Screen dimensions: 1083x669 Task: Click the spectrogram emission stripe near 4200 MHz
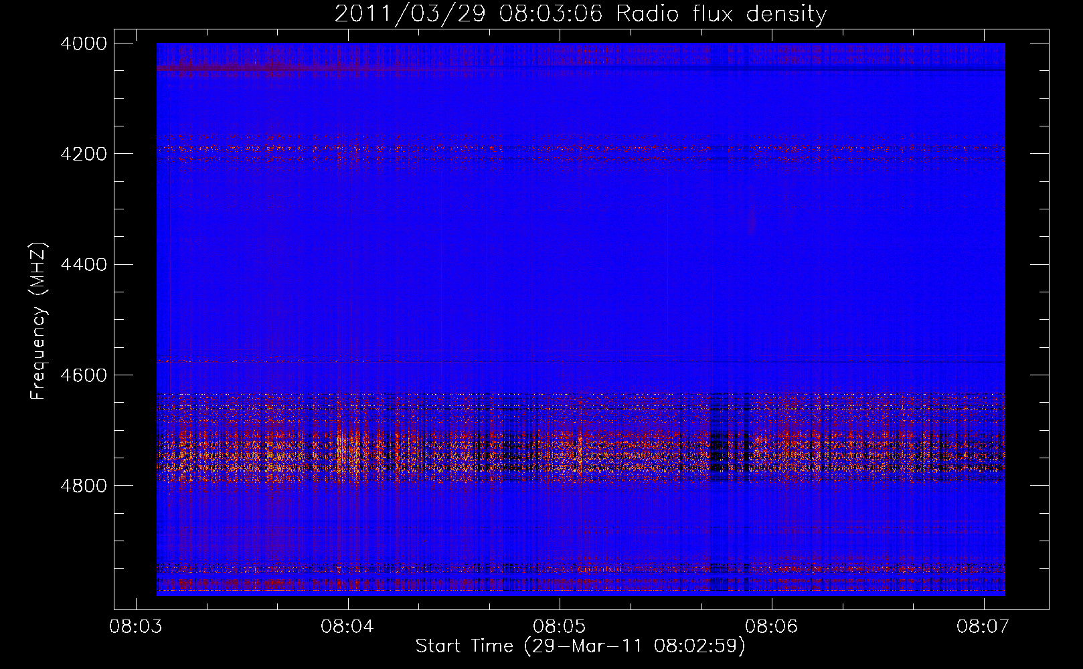(580, 150)
